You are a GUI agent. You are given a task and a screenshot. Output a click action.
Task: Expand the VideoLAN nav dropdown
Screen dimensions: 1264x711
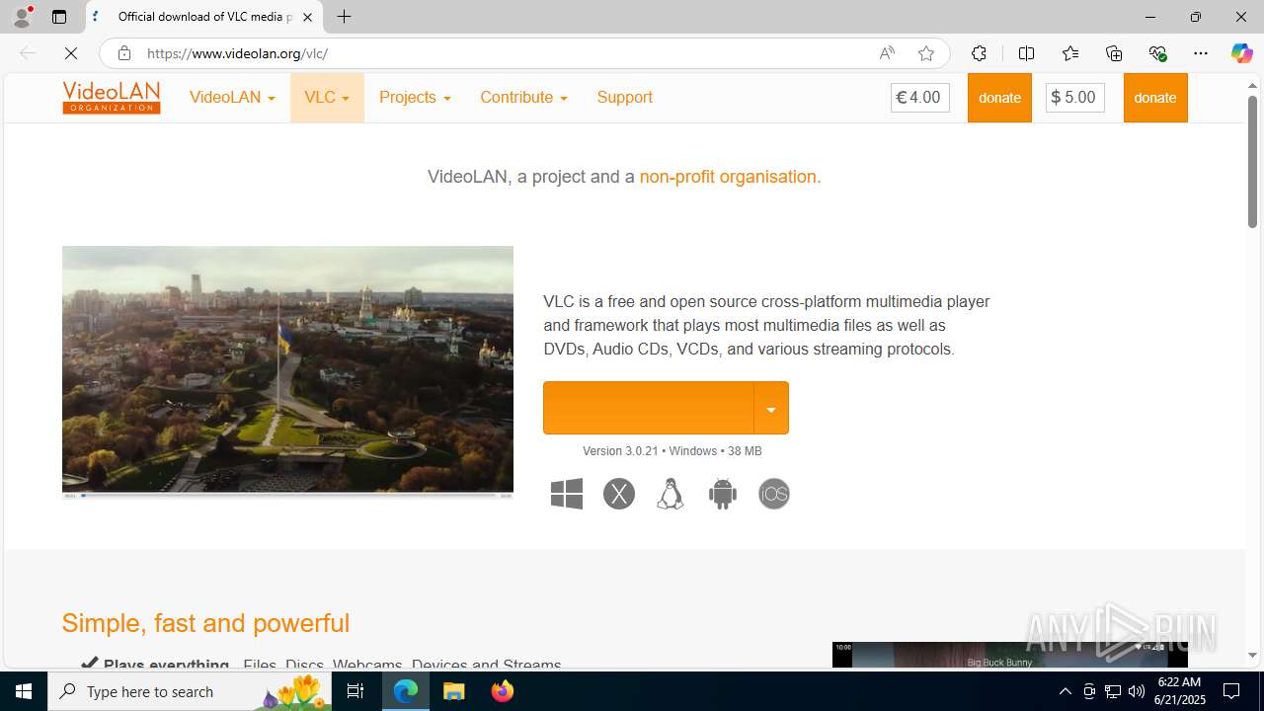click(x=232, y=98)
